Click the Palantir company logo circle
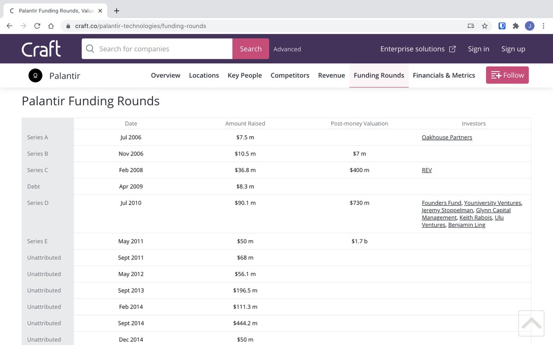This screenshot has width=553, height=345. point(35,75)
